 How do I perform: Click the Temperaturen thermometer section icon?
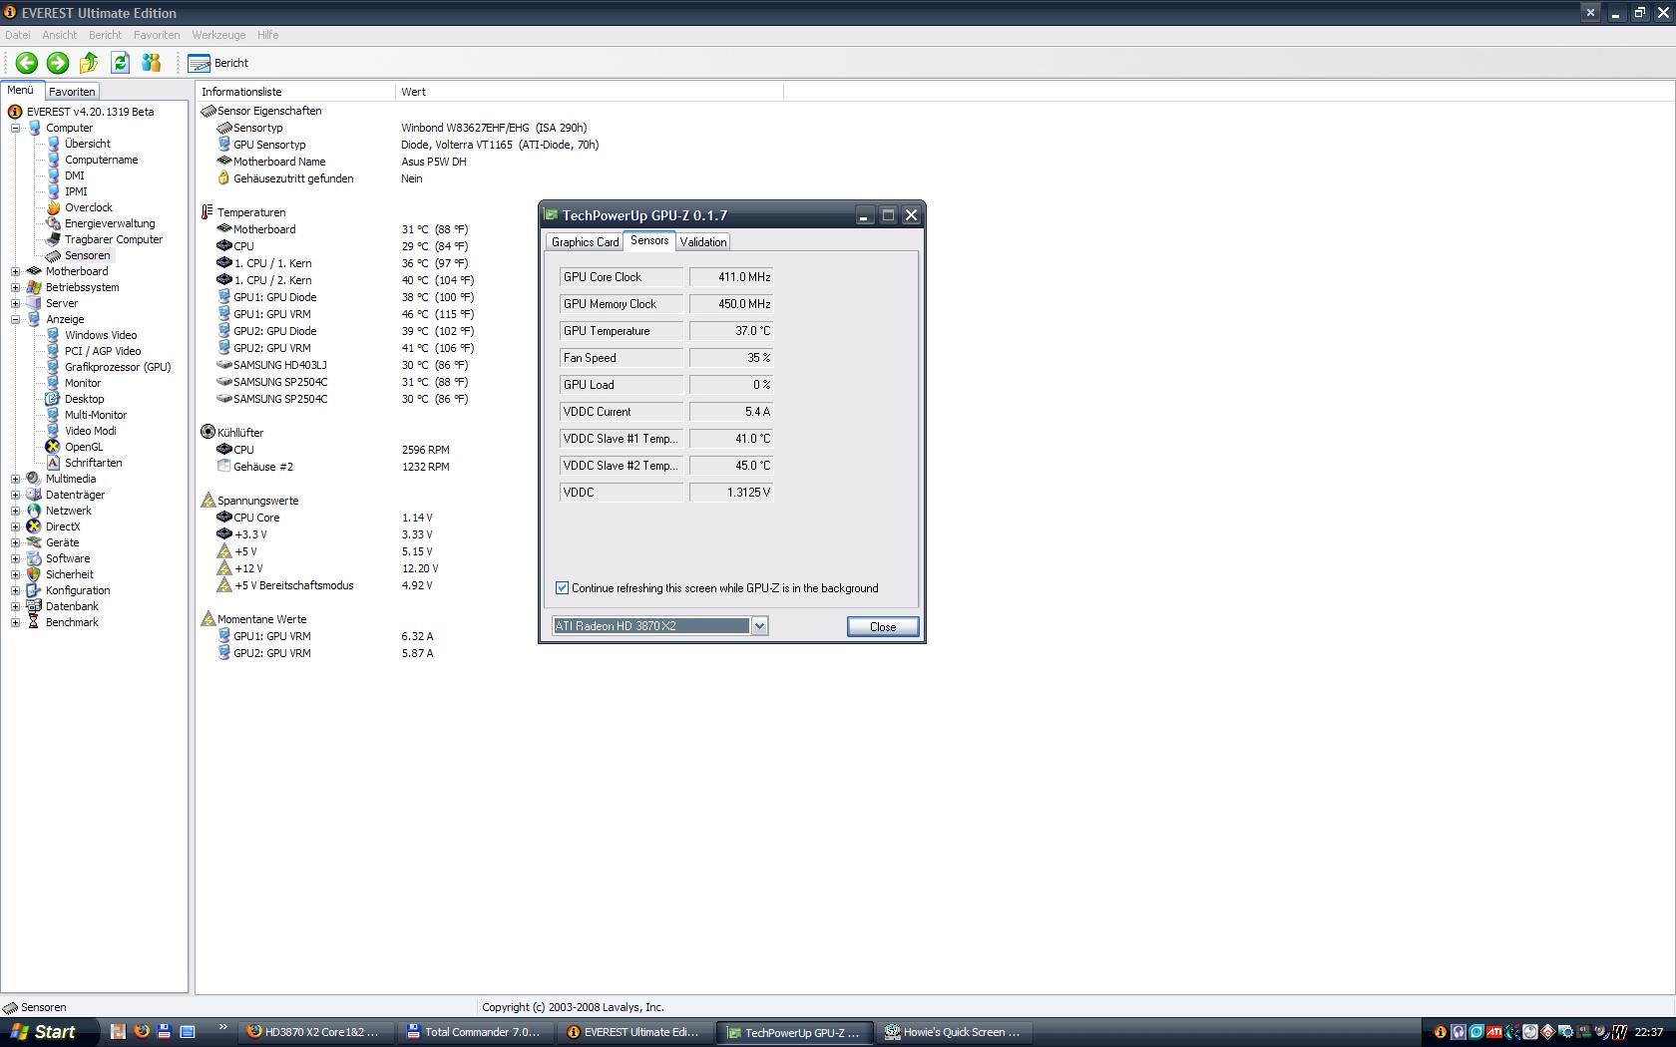tap(208, 212)
